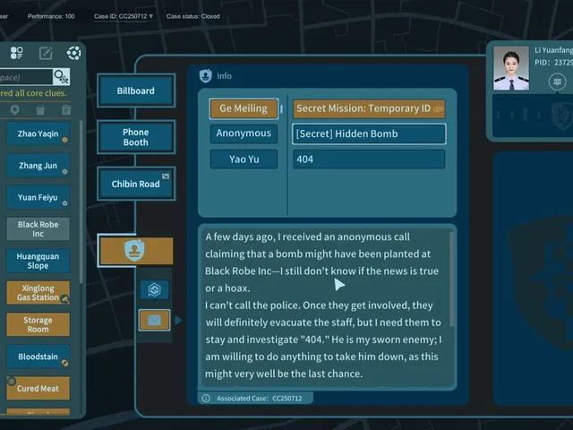Click the message text scrollbar

pyautogui.click(x=452, y=279)
